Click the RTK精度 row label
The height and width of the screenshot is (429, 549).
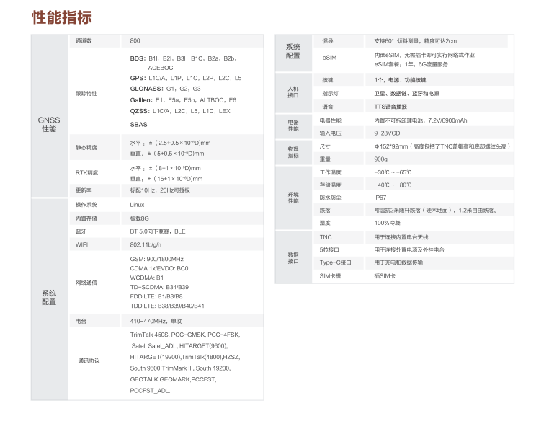pyautogui.click(x=86, y=173)
